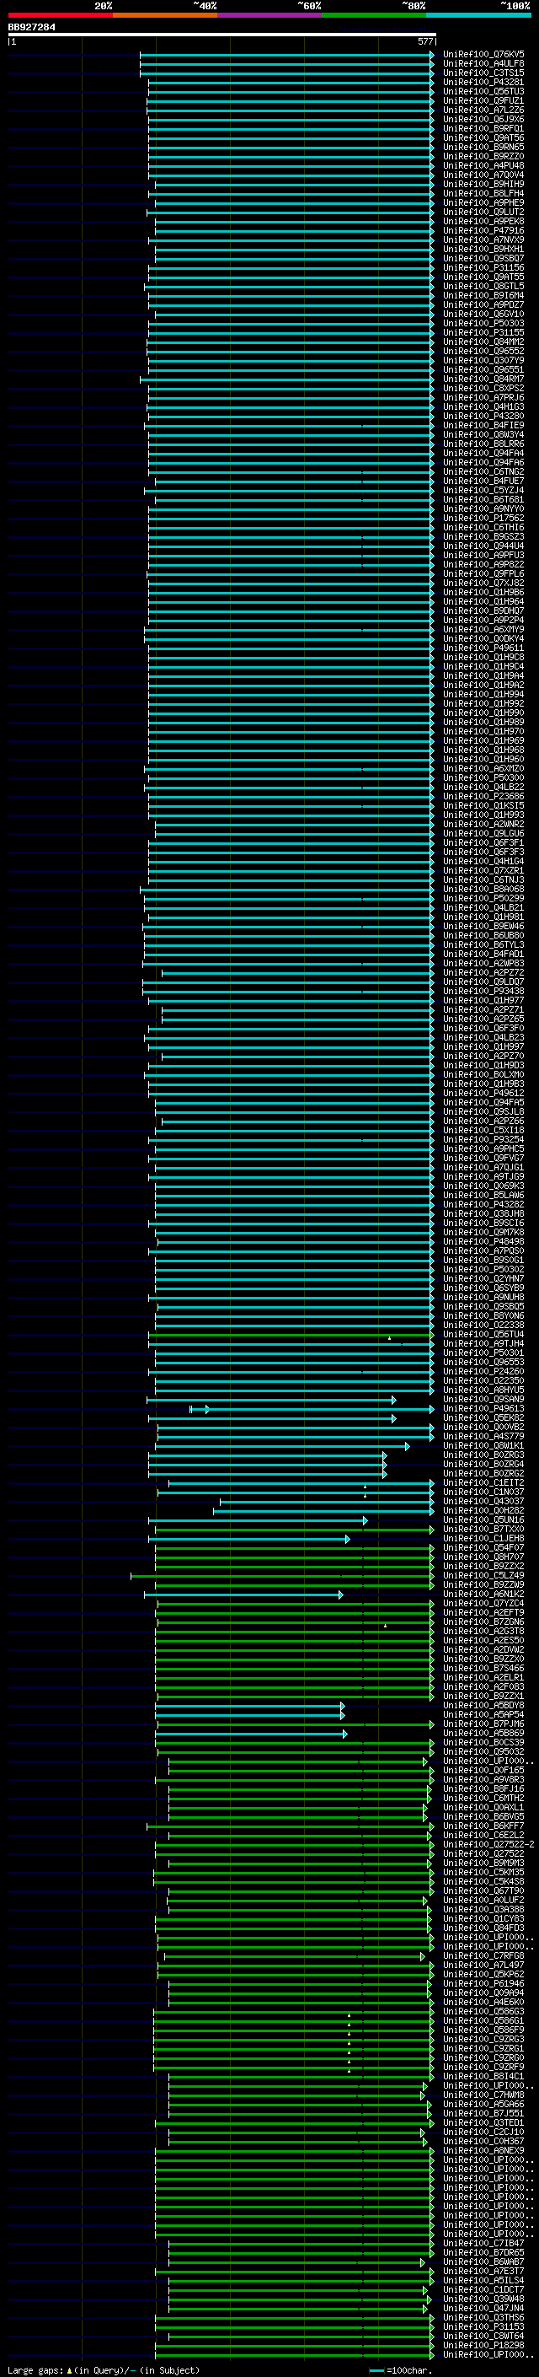Click hit label UniRef100_C1DCT7
The width and height of the screenshot is (539, 2377).
click(483, 2289)
